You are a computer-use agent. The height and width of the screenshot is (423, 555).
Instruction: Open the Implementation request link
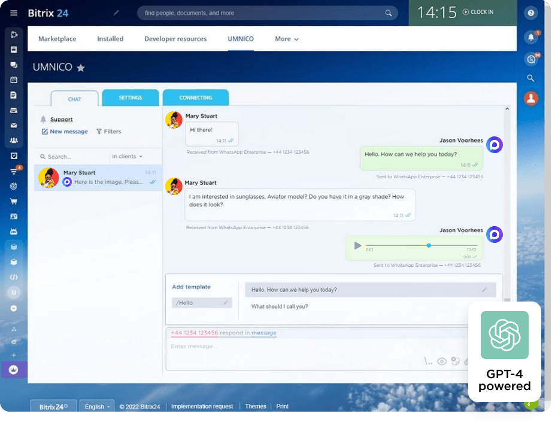(x=202, y=406)
